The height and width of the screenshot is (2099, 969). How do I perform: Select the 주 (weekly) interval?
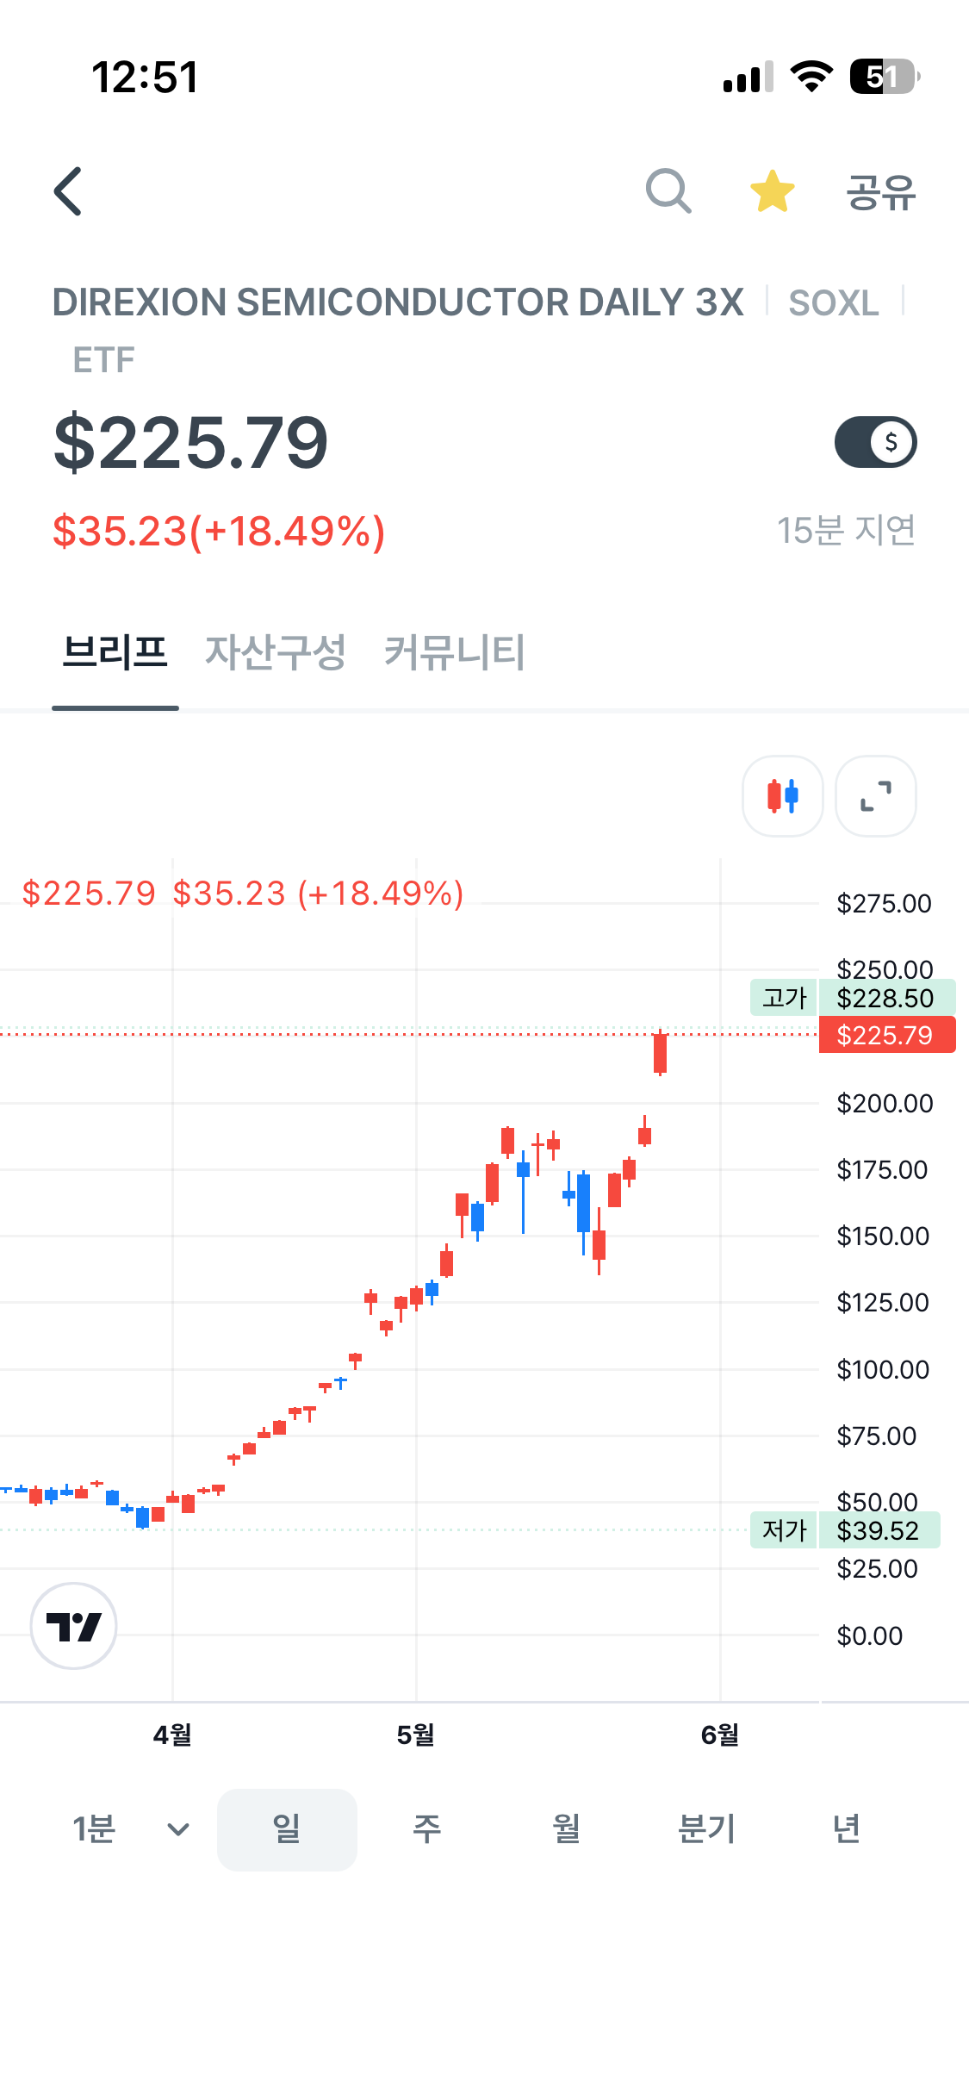pyautogui.click(x=426, y=1829)
